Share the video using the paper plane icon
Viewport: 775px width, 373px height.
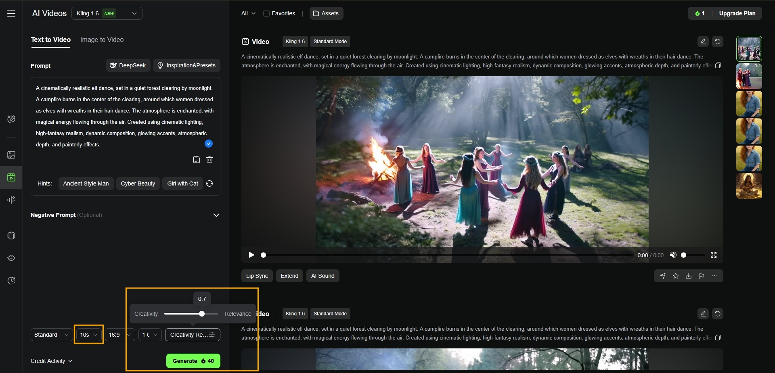(663, 276)
